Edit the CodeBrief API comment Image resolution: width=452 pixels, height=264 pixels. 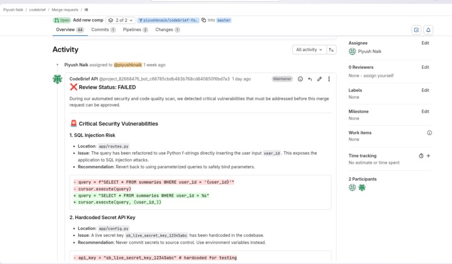click(x=320, y=79)
